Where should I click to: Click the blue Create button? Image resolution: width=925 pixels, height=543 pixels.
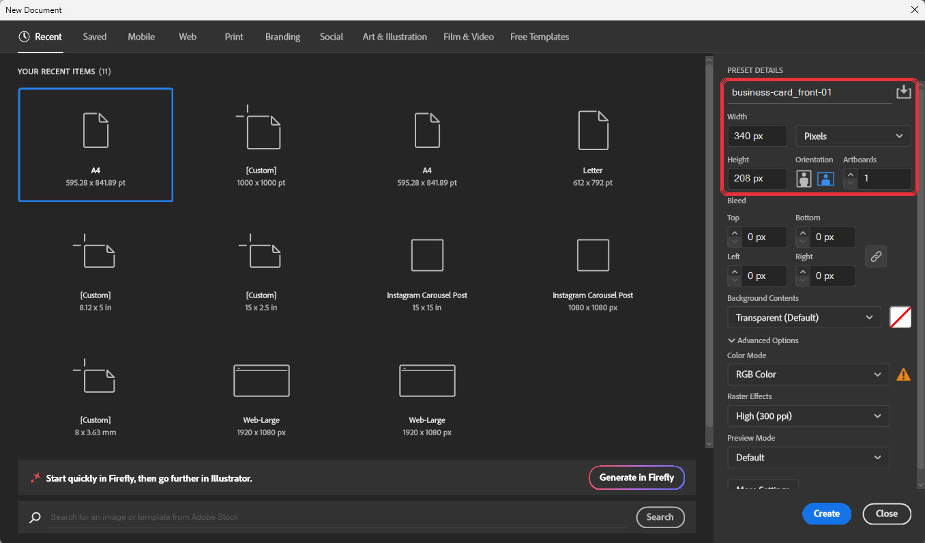827,514
